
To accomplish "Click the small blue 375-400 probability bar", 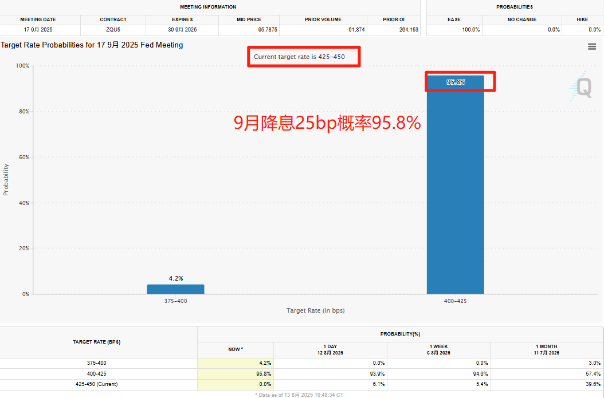I will coord(176,289).
